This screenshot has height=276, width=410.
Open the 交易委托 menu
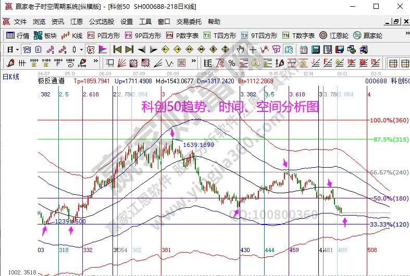tap(189, 21)
